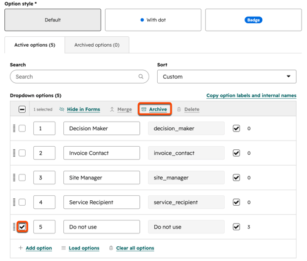Select the Invoice Contact row checkbox

click(x=22, y=153)
